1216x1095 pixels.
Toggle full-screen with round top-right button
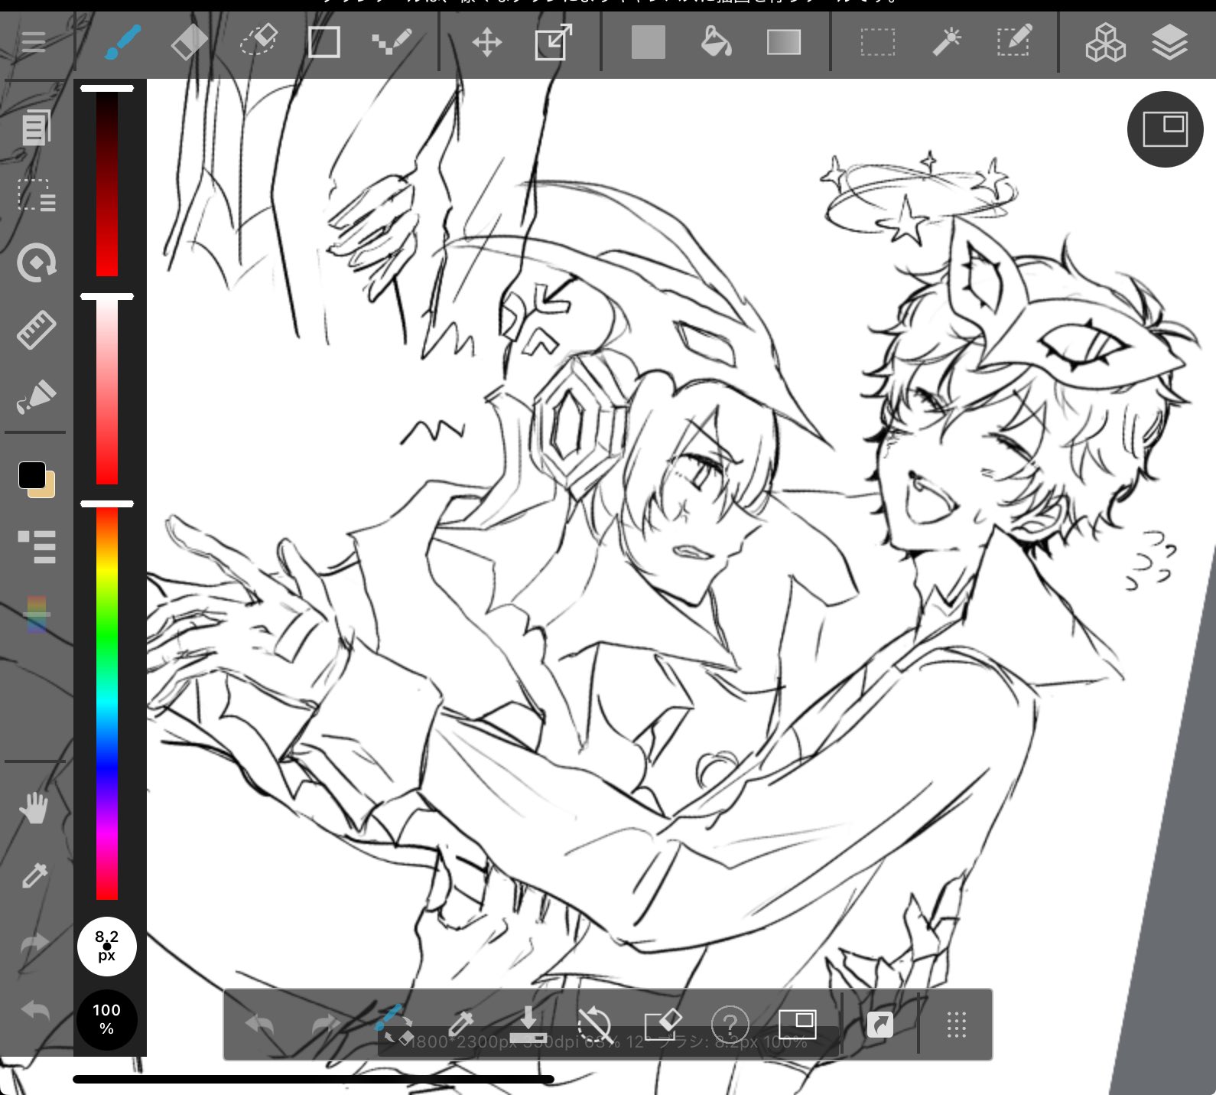click(1165, 129)
